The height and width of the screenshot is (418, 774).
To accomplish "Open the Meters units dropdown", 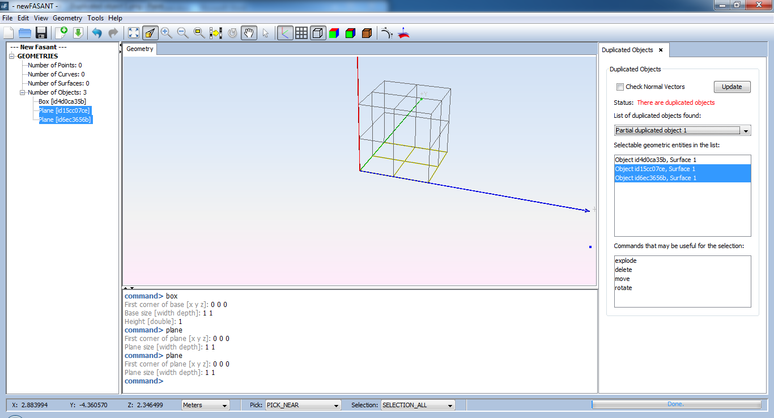I will point(205,405).
